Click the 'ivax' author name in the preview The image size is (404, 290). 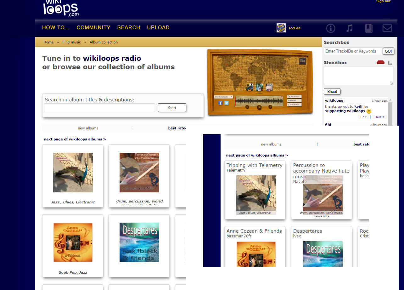[297, 236]
